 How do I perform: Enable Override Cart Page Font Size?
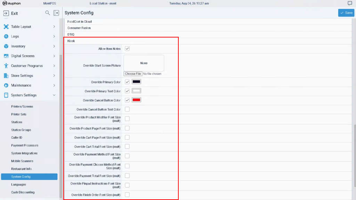(127, 137)
